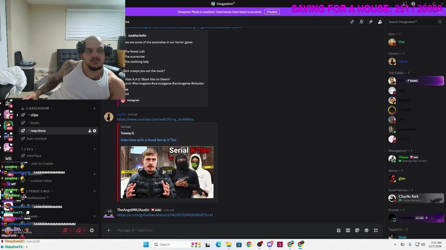The height and width of the screenshot is (250, 446).
Task: Open the server with 237 unread badge
Action: (8, 125)
